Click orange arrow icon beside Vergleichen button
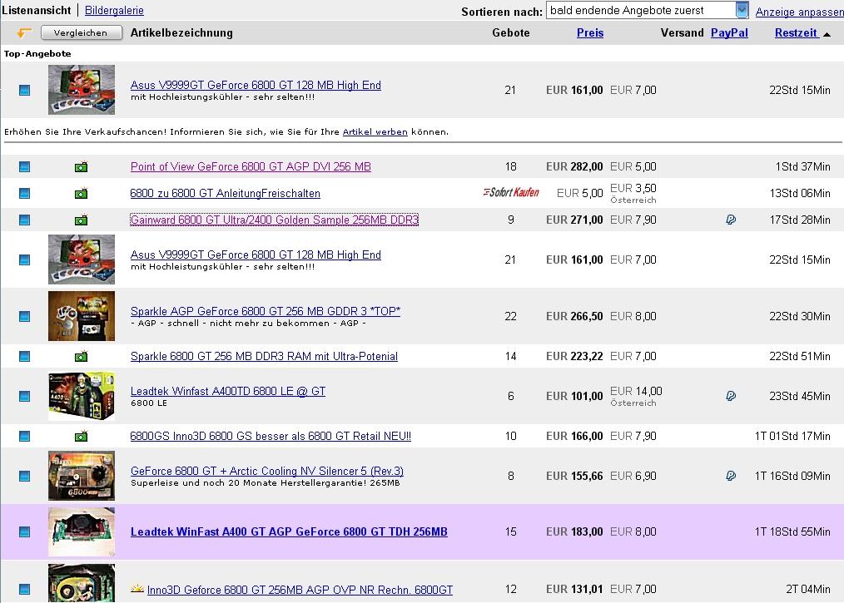This screenshot has width=844, height=603. point(24,33)
